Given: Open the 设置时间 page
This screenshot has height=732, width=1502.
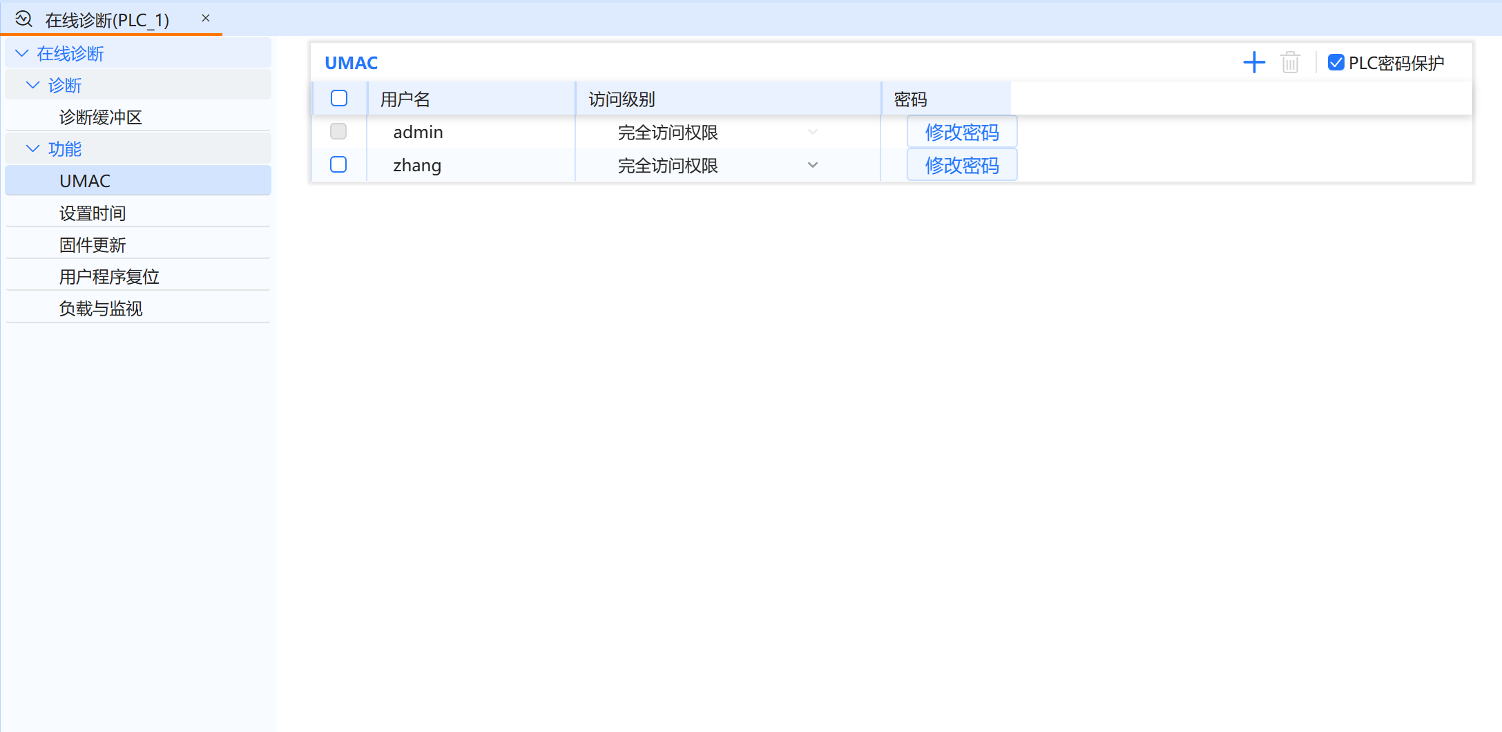Looking at the screenshot, I should [x=93, y=213].
